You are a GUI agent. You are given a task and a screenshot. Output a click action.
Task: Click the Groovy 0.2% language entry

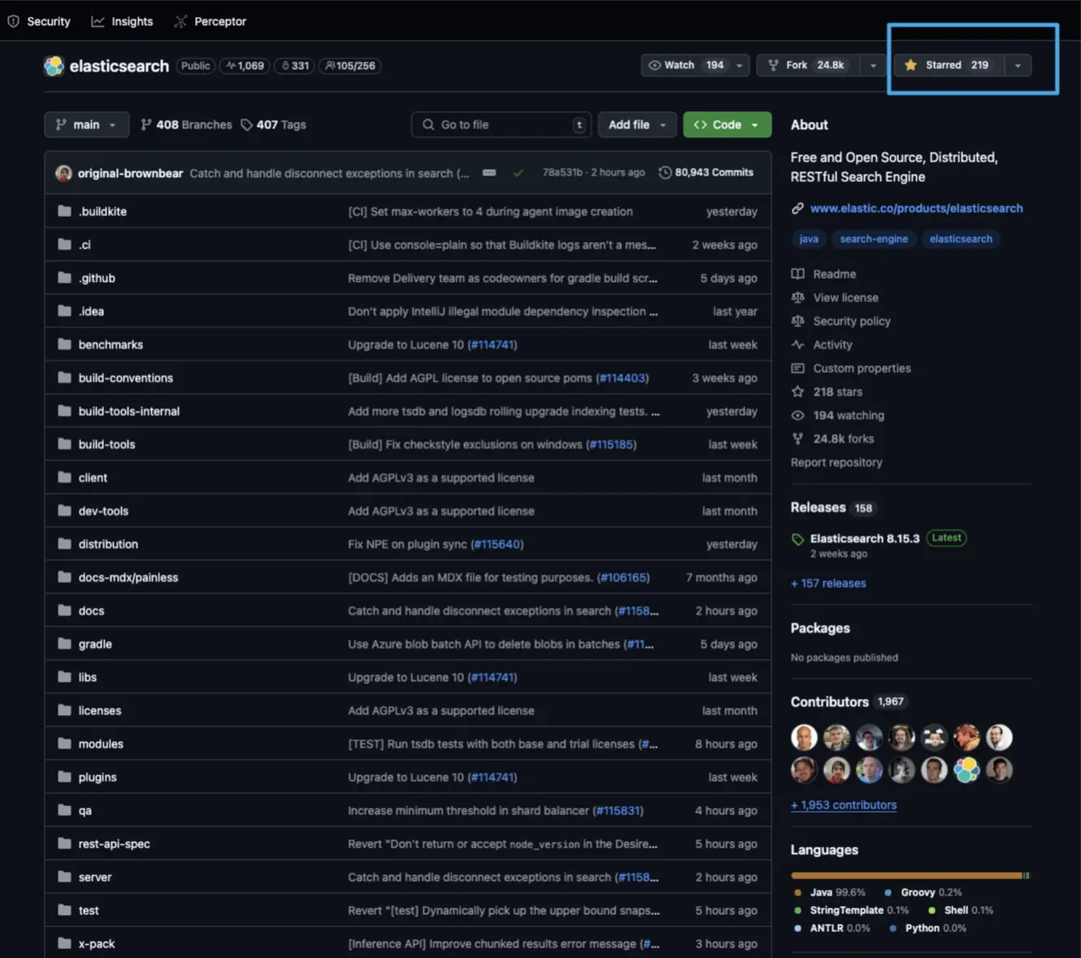(x=923, y=892)
